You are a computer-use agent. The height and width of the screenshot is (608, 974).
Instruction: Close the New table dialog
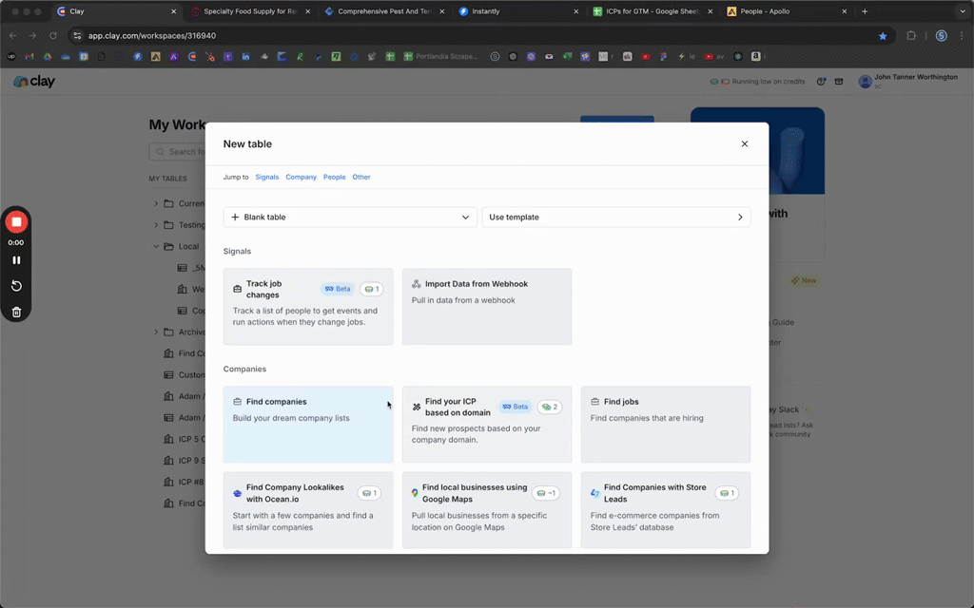click(x=744, y=144)
